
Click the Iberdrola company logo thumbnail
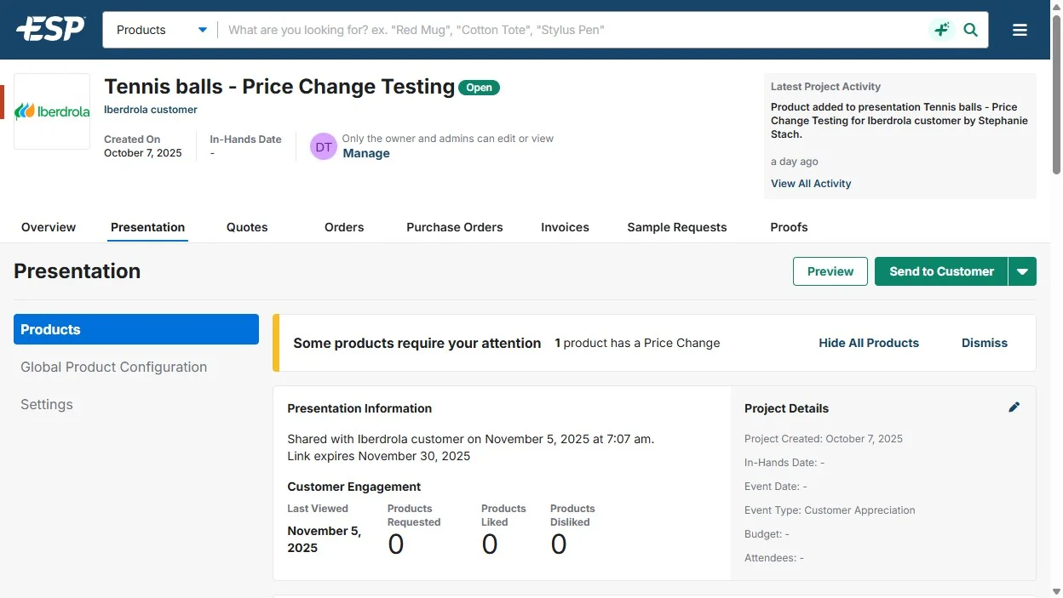(x=52, y=111)
